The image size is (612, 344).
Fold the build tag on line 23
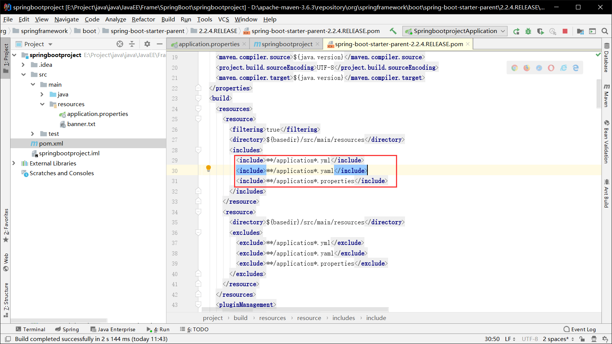point(198,98)
